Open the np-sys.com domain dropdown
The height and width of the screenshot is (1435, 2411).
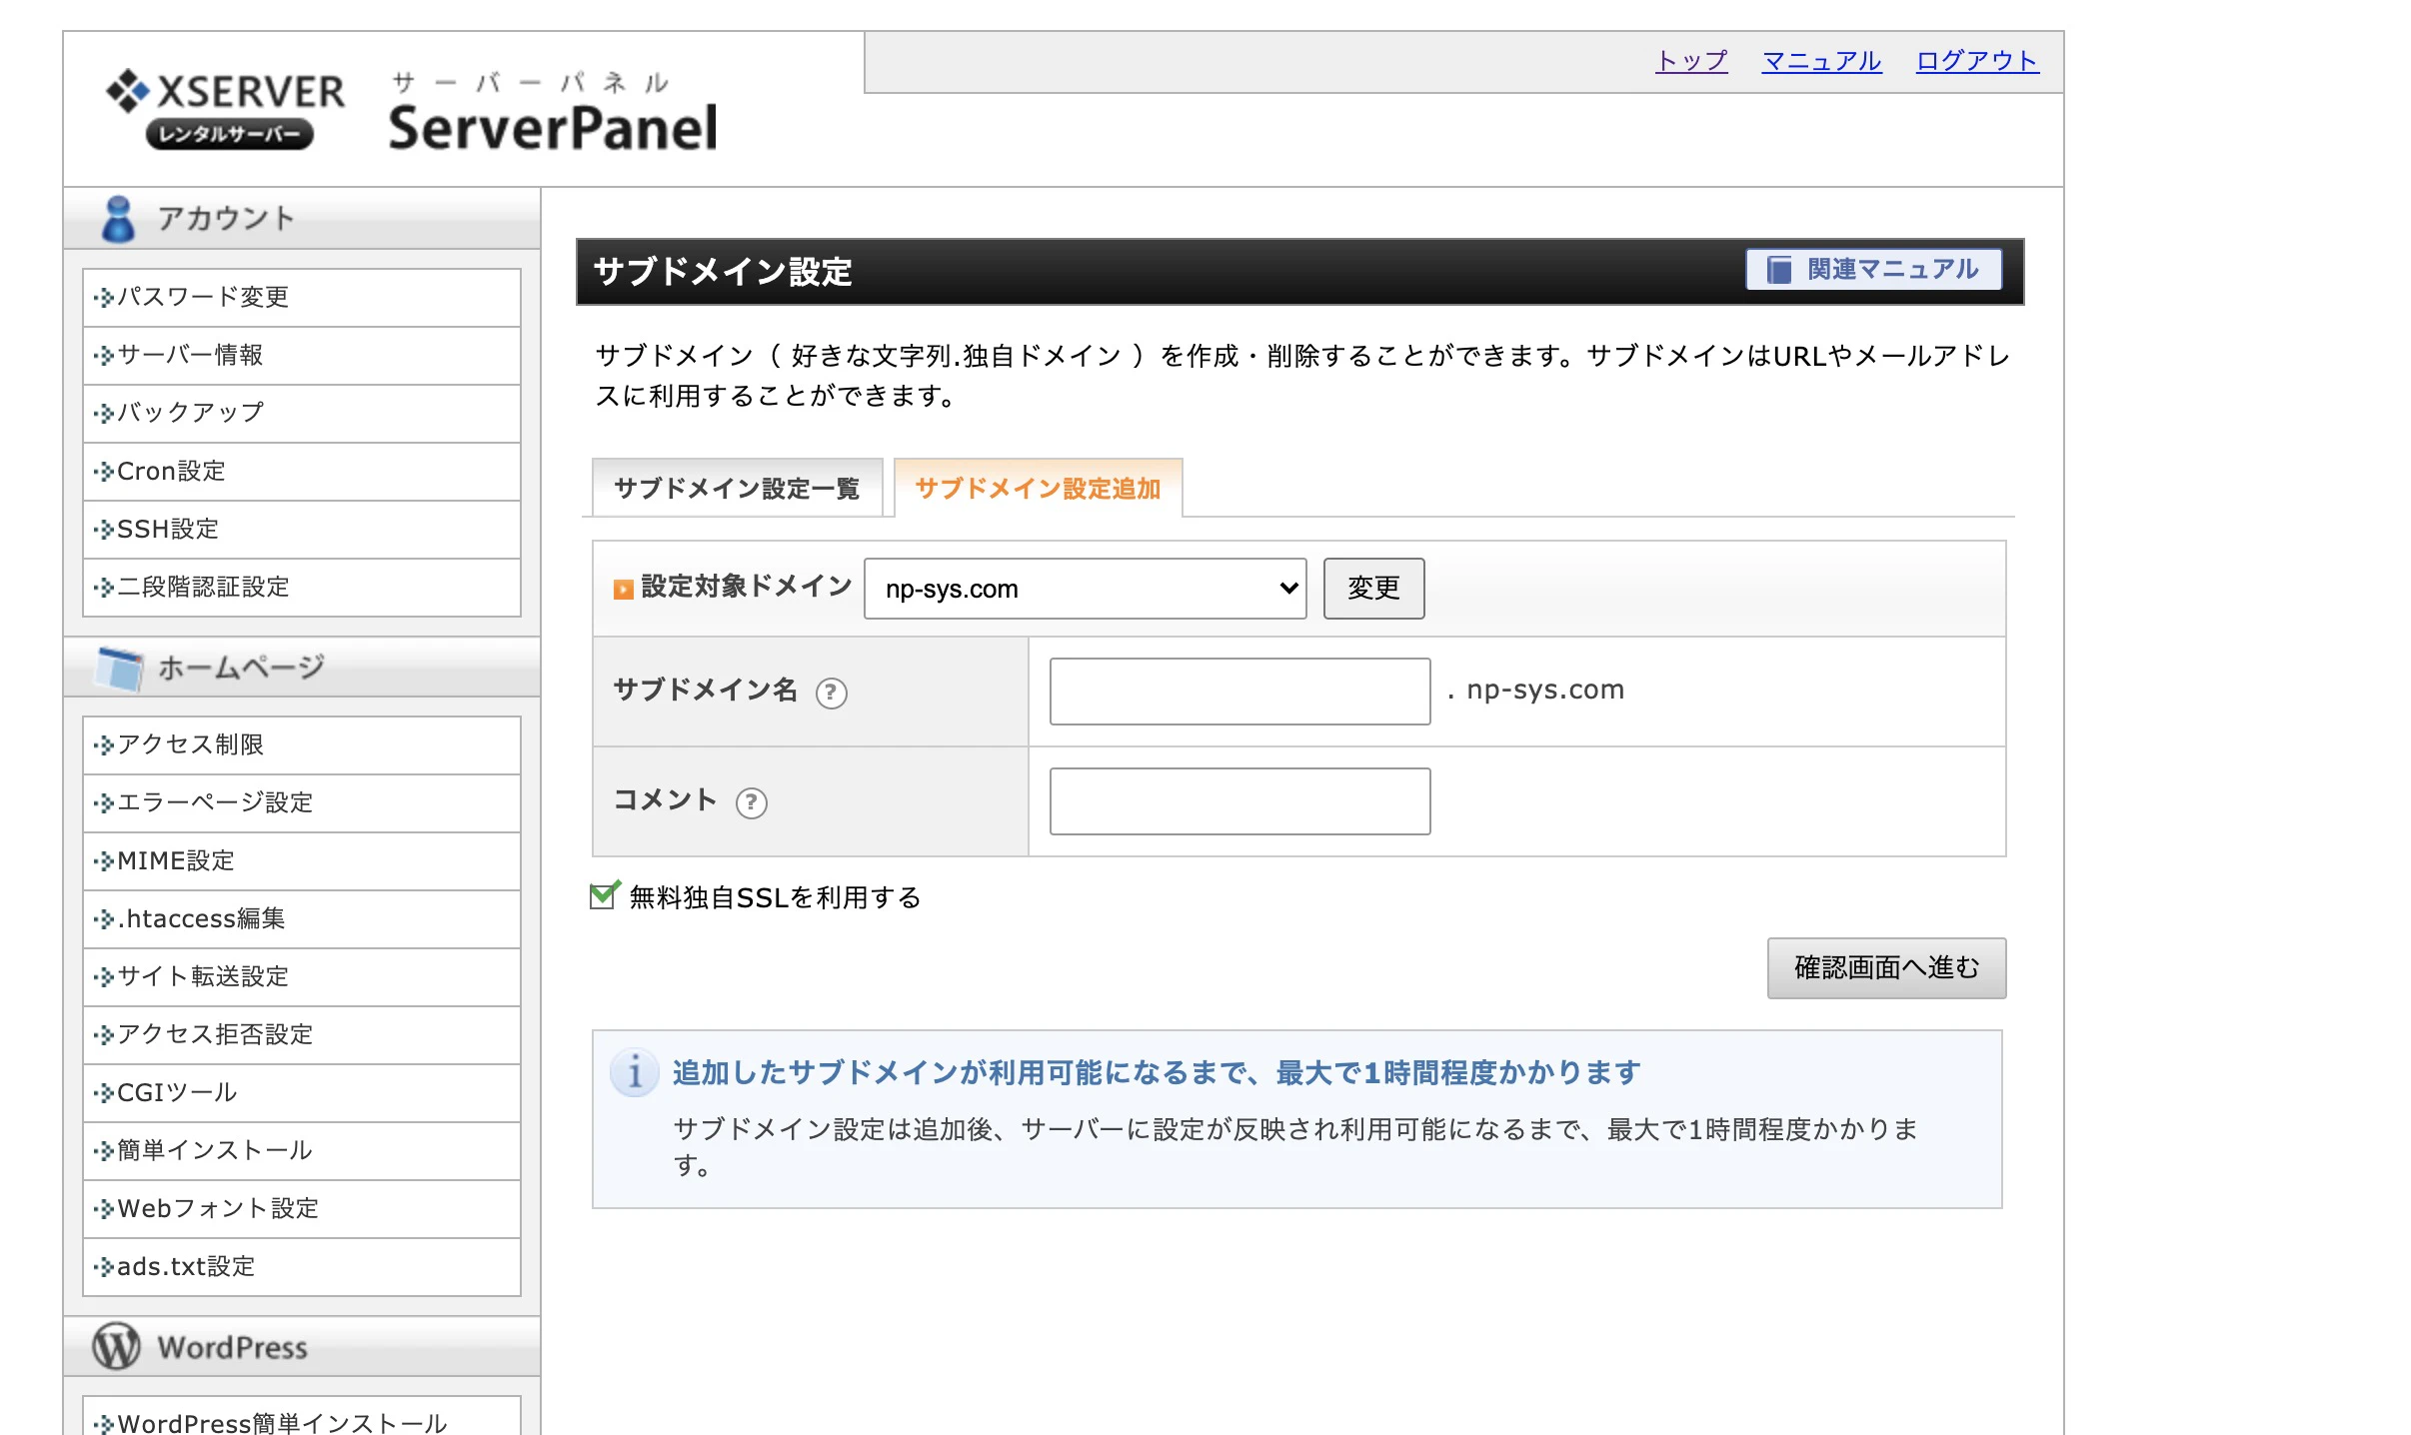pyautogui.click(x=1085, y=589)
